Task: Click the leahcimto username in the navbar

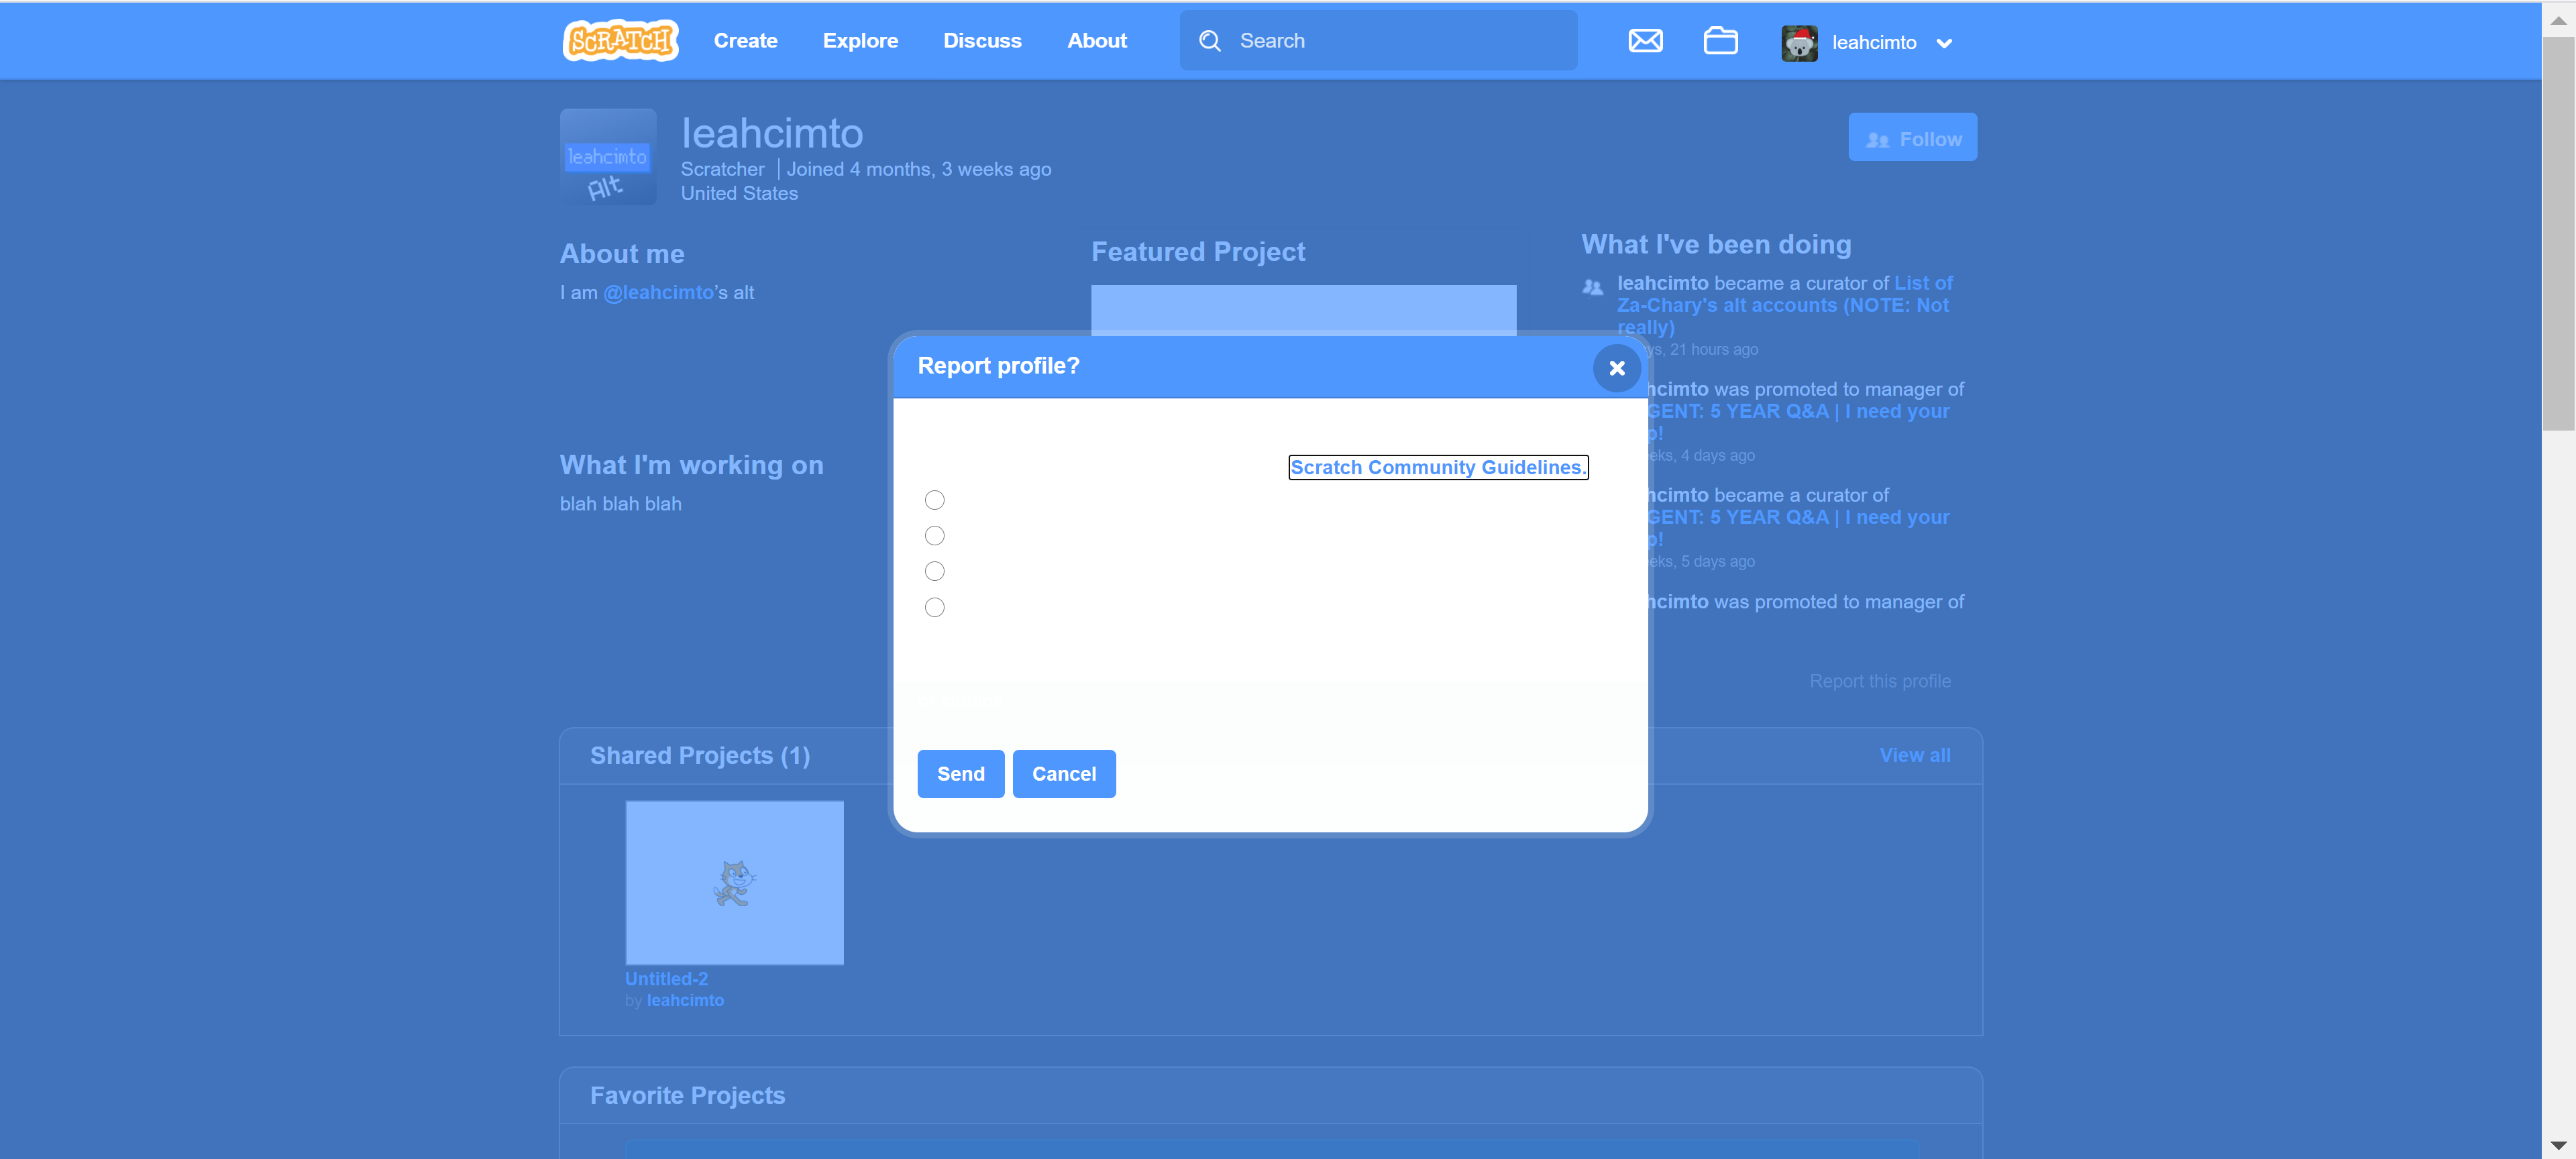Action: tap(1873, 43)
